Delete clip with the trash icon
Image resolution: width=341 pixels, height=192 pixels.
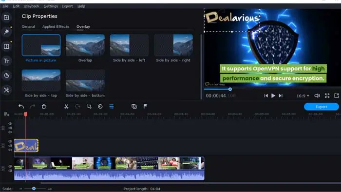(x=44, y=106)
